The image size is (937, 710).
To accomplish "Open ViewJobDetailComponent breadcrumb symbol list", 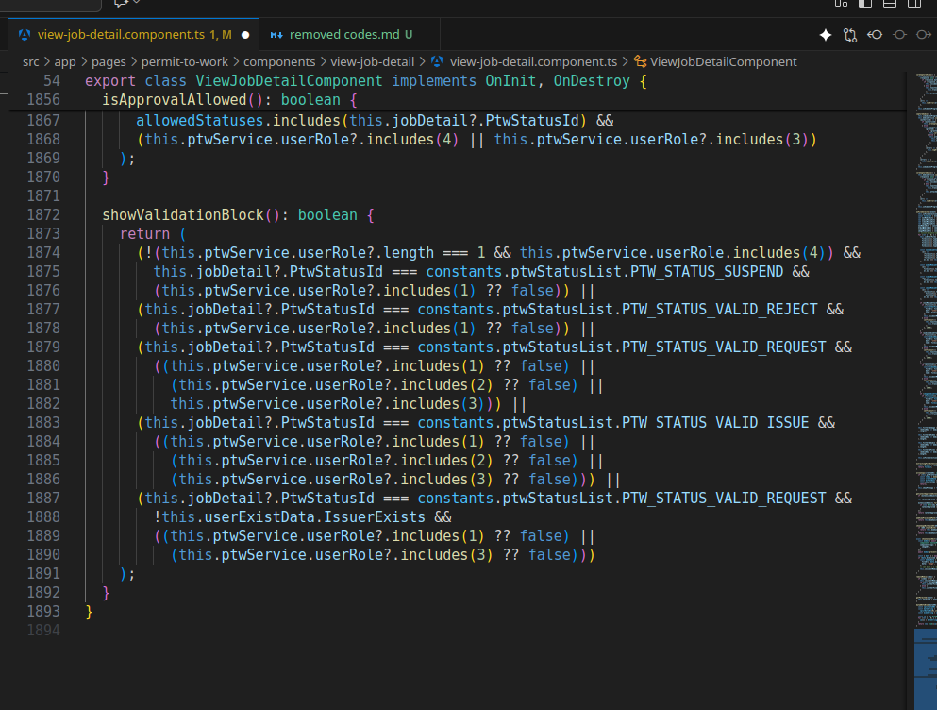I will pos(723,61).
